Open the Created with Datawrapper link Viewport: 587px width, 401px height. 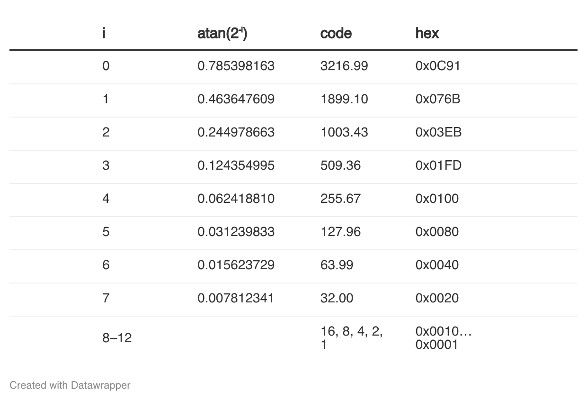(70, 385)
